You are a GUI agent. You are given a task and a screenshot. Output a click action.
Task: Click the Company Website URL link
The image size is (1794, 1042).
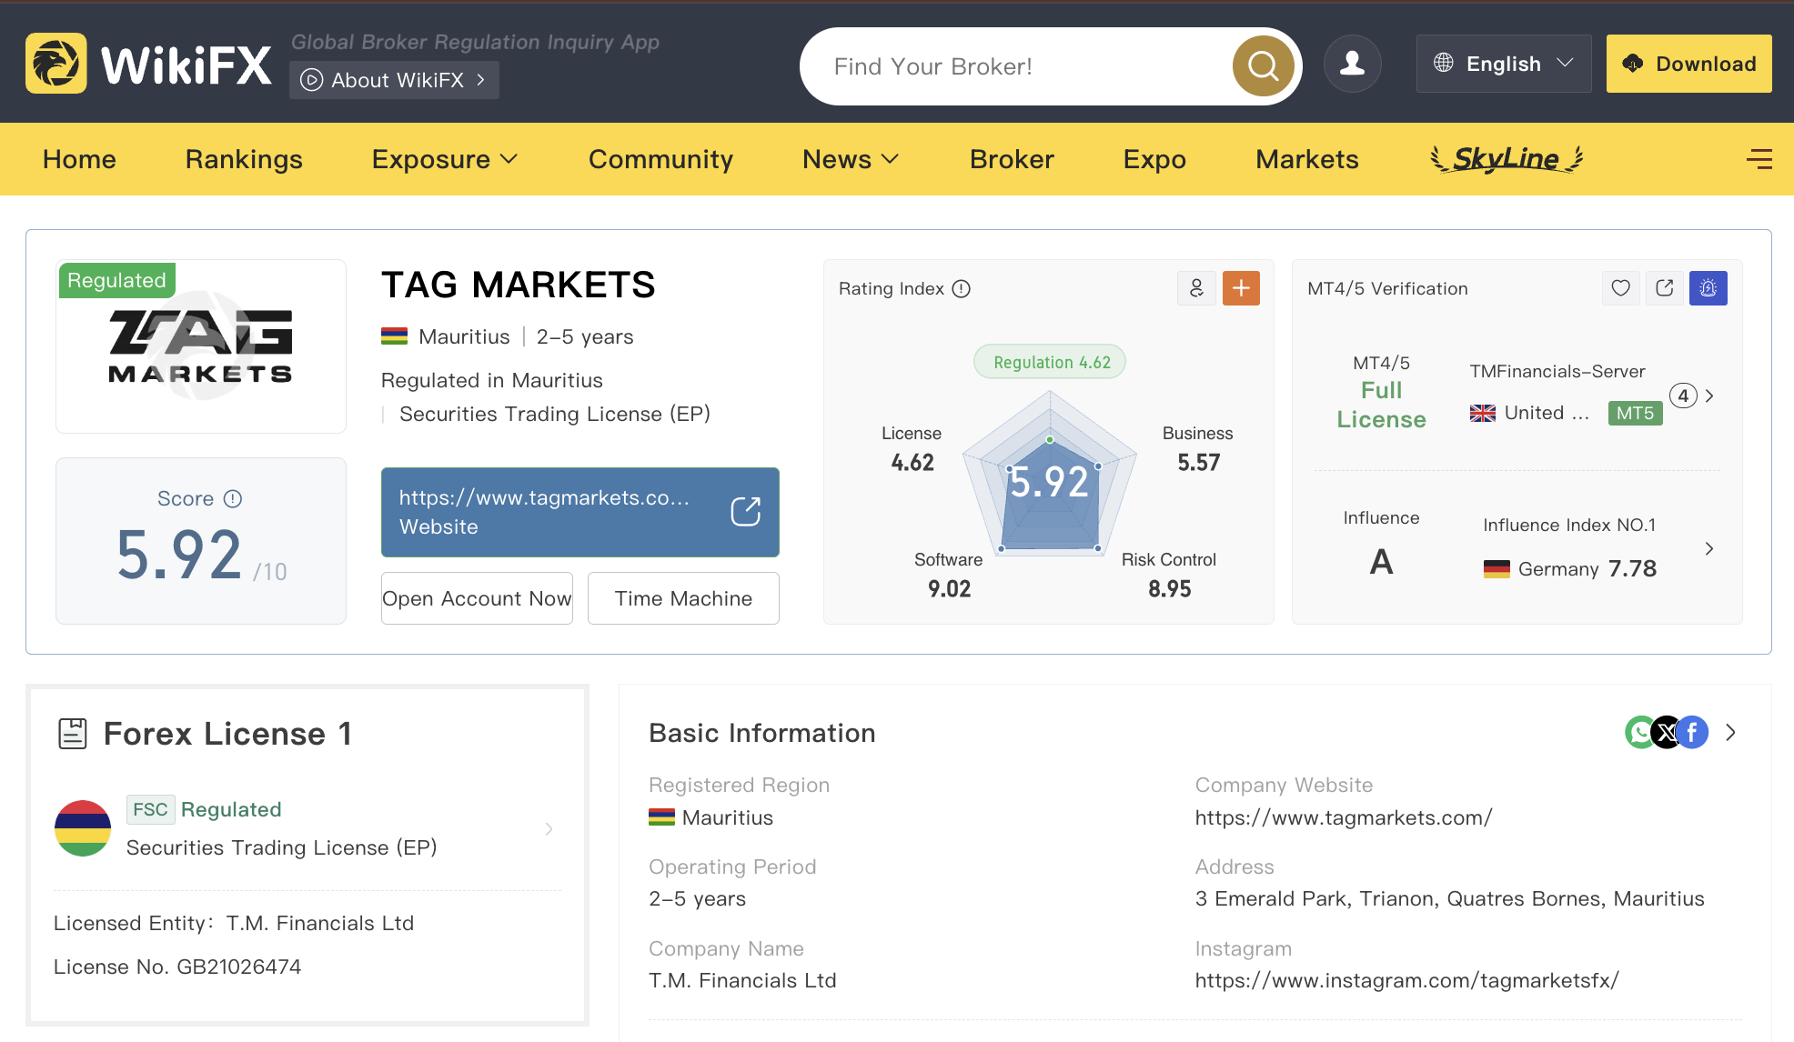pyautogui.click(x=1344, y=817)
